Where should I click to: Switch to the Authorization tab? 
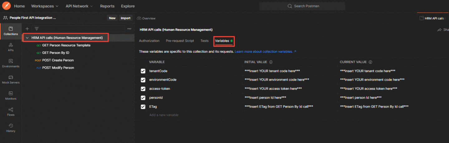(x=149, y=41)
